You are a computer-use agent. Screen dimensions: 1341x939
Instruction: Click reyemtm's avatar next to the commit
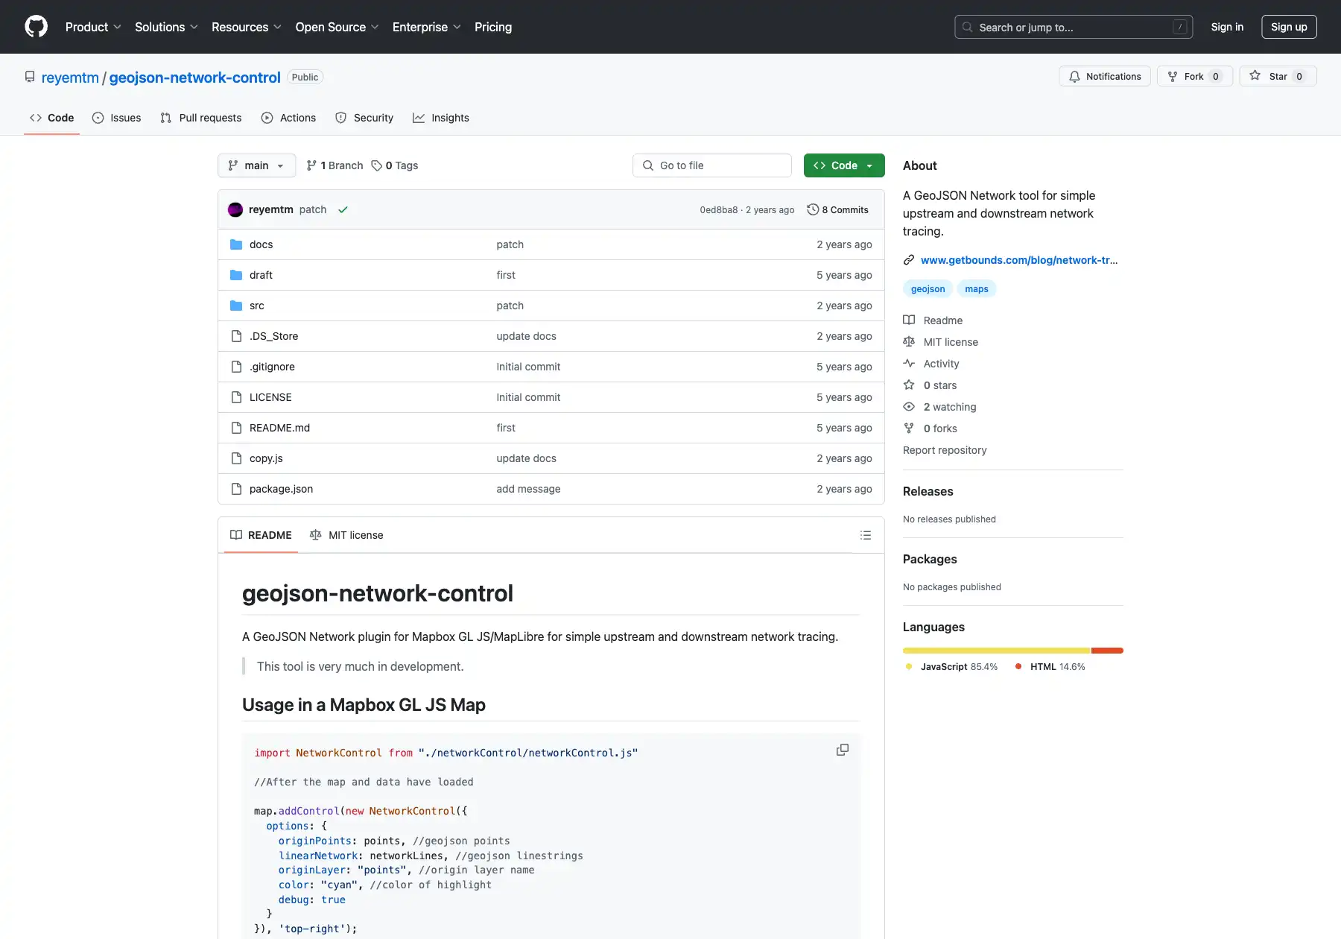(235, 209)
